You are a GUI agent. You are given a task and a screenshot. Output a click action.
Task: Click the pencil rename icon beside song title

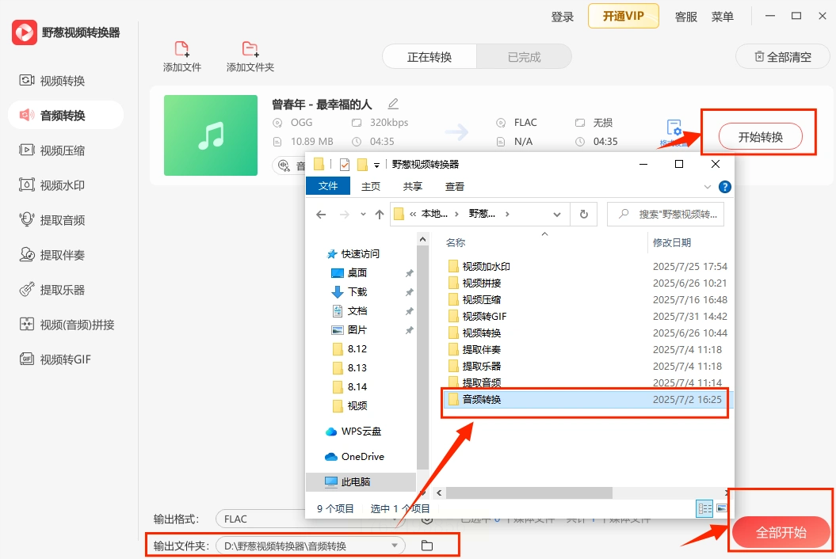pyautogui.click(x=393, y=104)
